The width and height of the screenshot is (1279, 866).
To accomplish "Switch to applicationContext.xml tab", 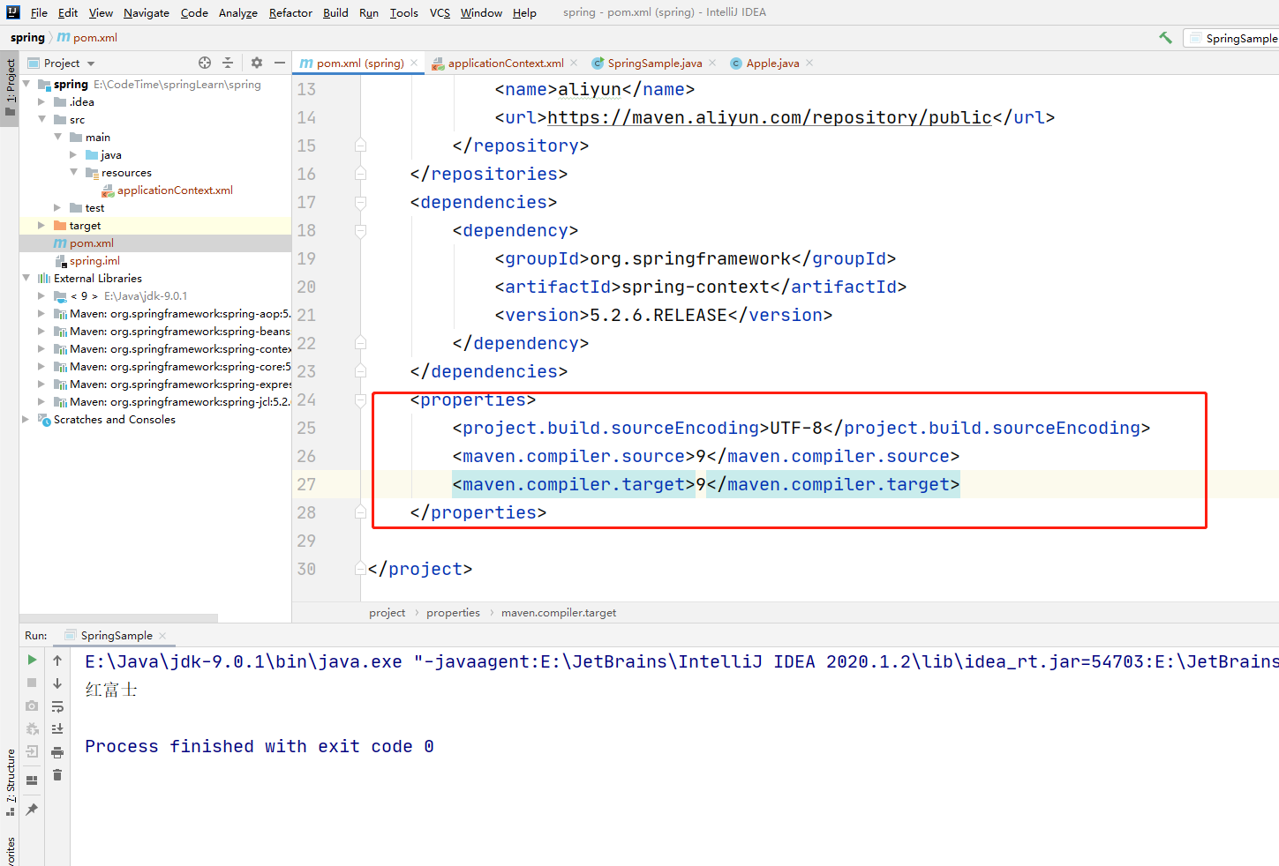I will pyautogui.click(x=506, y=63).
